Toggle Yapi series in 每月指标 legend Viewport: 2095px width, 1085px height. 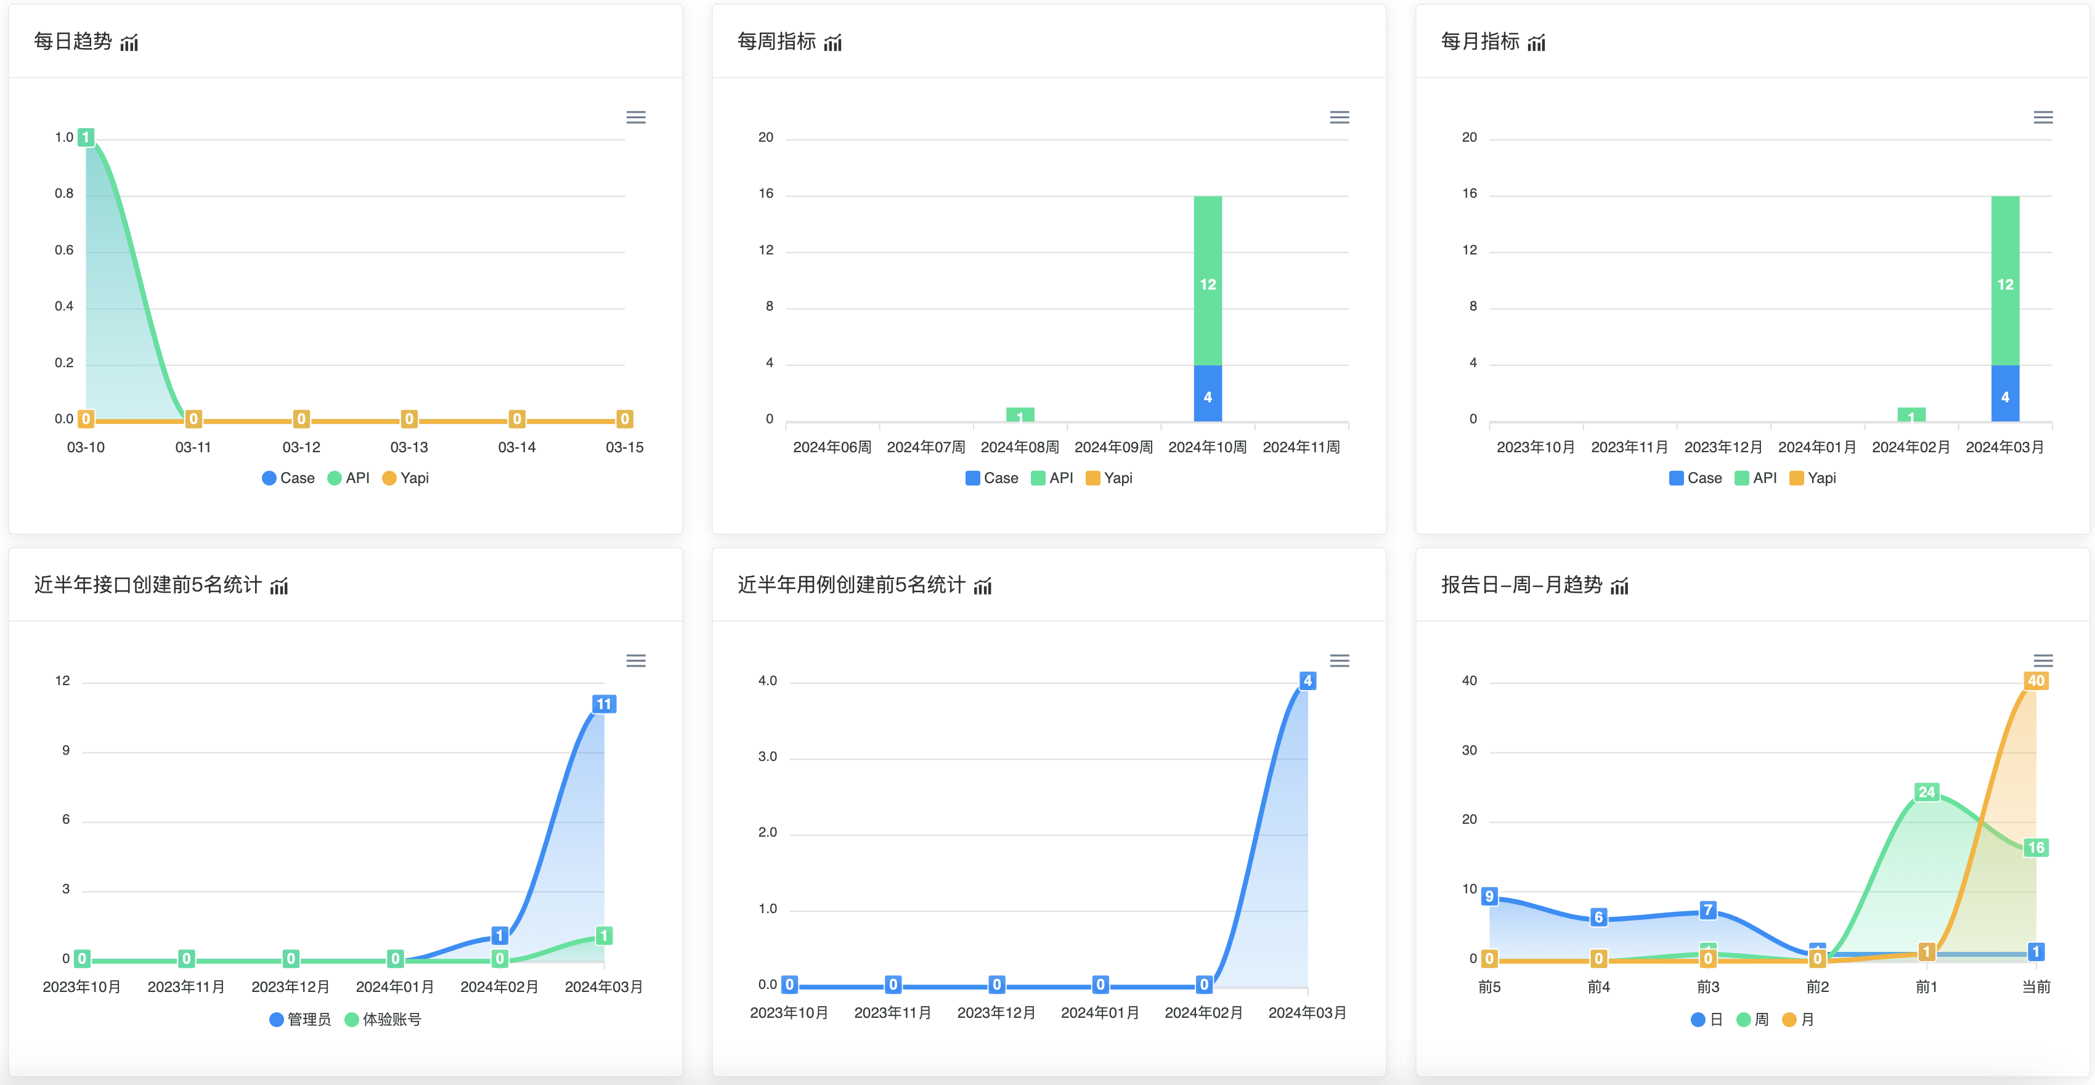[x=1812, y=478]
